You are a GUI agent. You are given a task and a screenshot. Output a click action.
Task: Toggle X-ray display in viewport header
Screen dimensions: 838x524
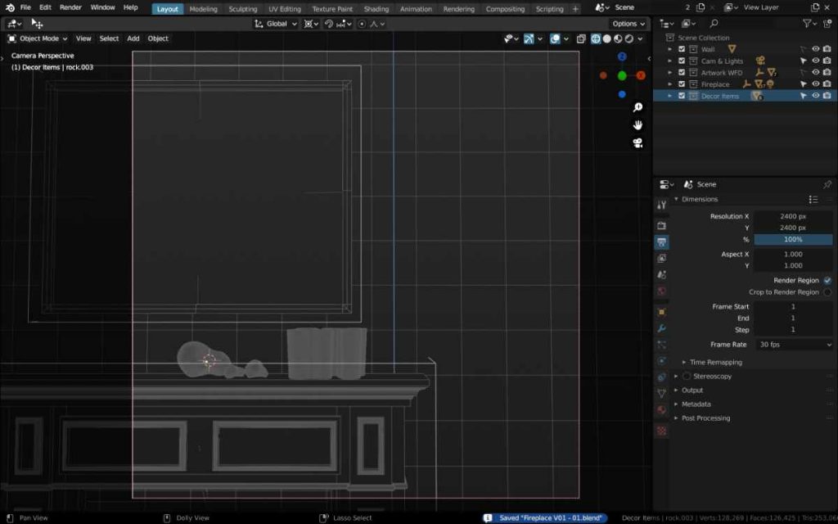pos(581,38)
